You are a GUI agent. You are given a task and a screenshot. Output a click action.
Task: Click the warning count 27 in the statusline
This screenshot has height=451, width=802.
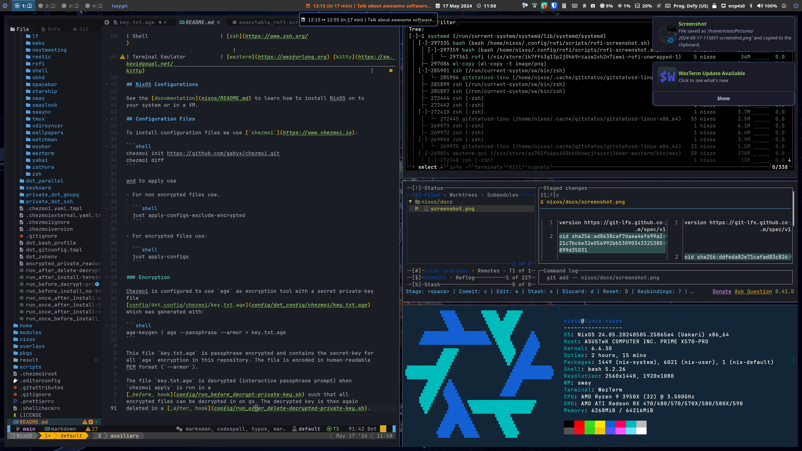(92, 429)
